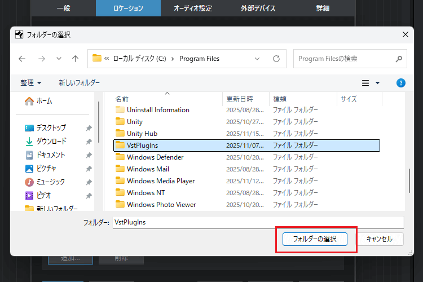Open the help question mark icon
The height and width of the screenshot is (282, 423).
[401, 83]
